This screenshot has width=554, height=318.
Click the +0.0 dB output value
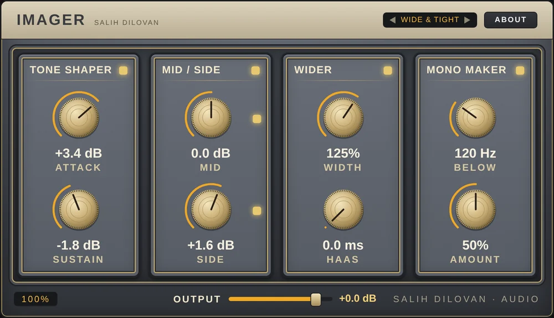point(357,299)
